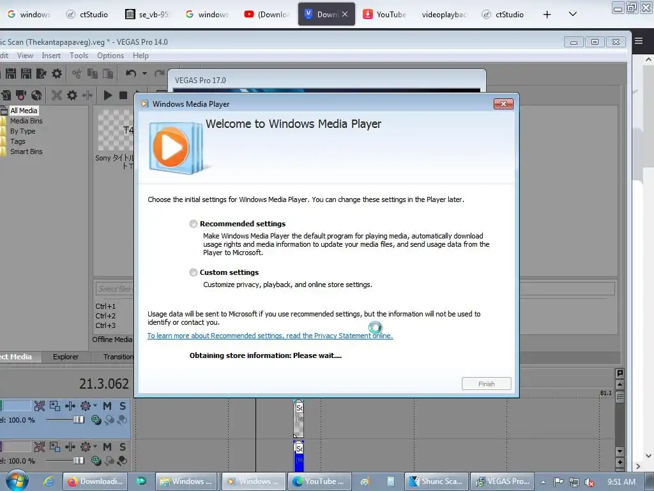654x491 pixels.
Task: Toggle Mute on the first track
Action: coord(107,406)
